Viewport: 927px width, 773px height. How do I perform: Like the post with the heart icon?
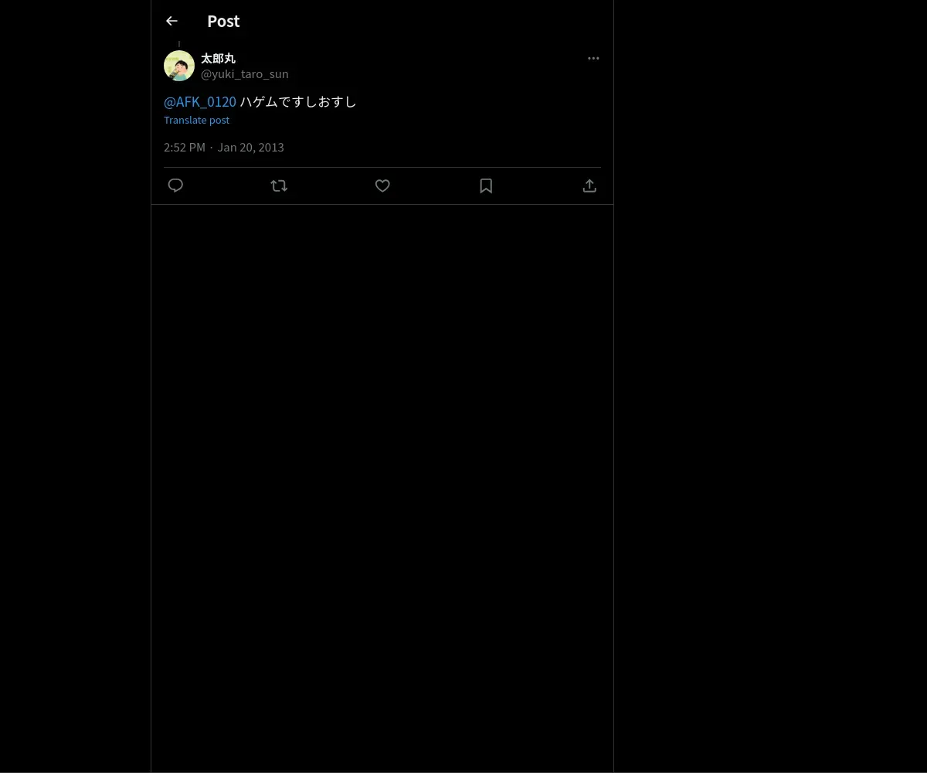382,186
